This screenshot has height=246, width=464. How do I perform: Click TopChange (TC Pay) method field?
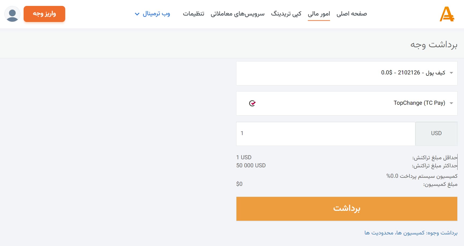pyautogui.click(x=347, y=103)
